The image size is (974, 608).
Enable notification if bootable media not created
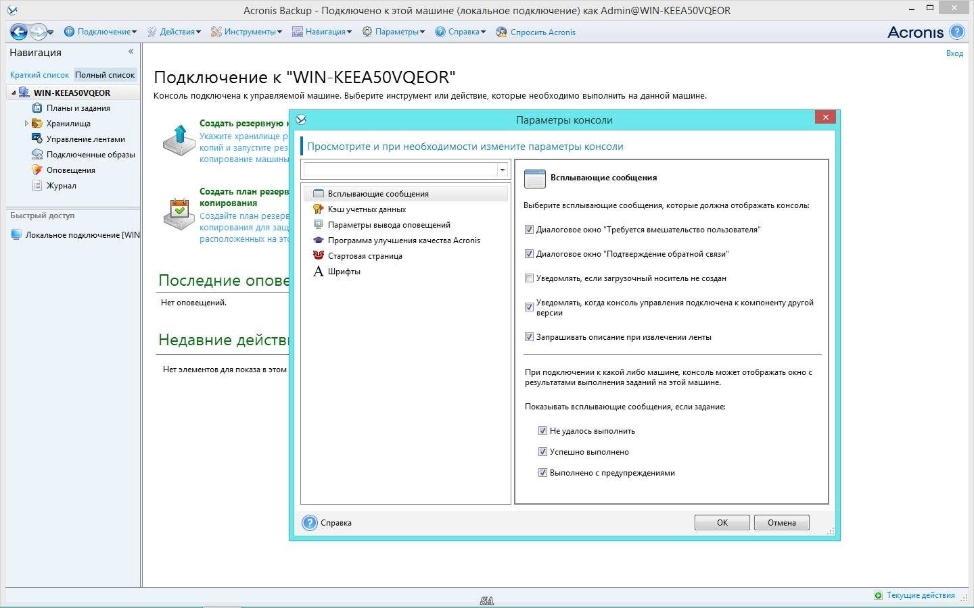pyautogui.click(x=530, y=278)
